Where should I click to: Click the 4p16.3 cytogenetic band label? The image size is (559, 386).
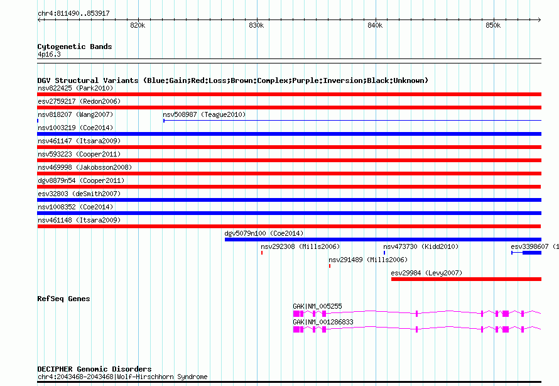tap(49, 54)
